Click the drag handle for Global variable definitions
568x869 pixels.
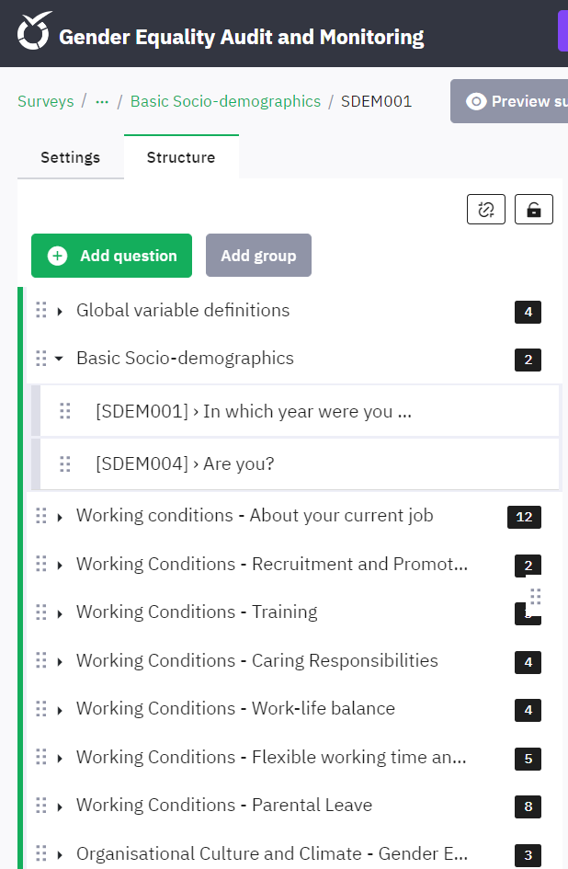pos(40,311)
